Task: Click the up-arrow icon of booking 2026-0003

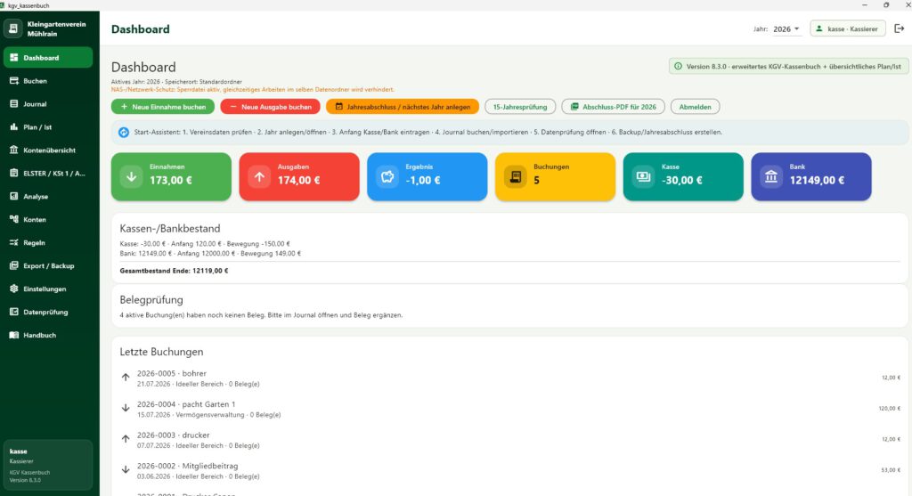Action: click(x=126, y=439)
